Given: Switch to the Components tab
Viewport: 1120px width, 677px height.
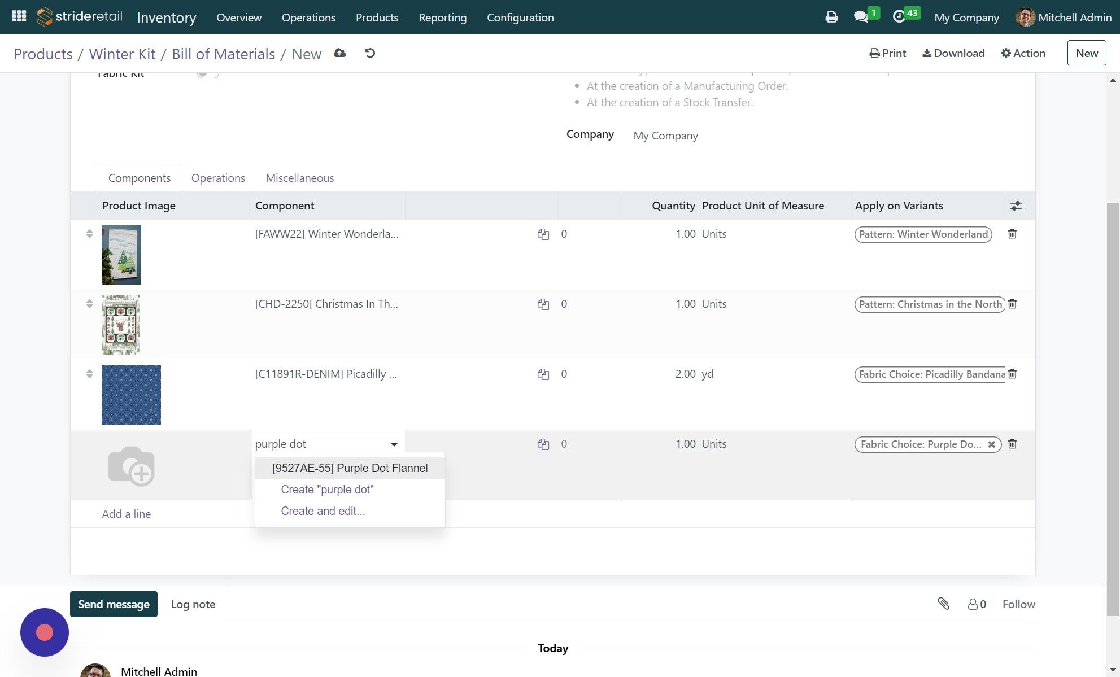Looking at the screenshot, I should coord(140,178).
